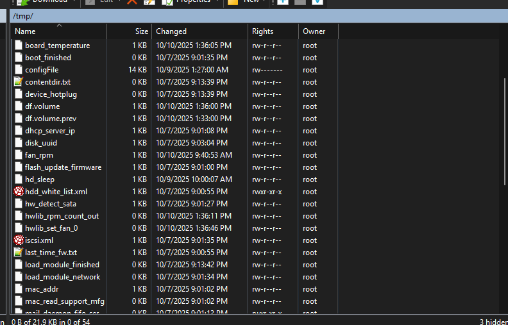Click the 10/10/2025 1:36:46 PM date of hwlib_set_fan_0
This screenshot has width=508, height=325.
pos(194,228)
